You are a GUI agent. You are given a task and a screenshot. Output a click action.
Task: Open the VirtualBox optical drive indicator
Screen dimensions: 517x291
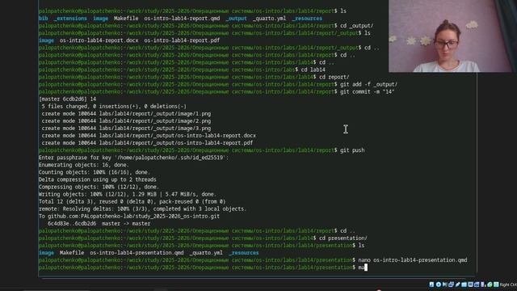coord(439,285)
